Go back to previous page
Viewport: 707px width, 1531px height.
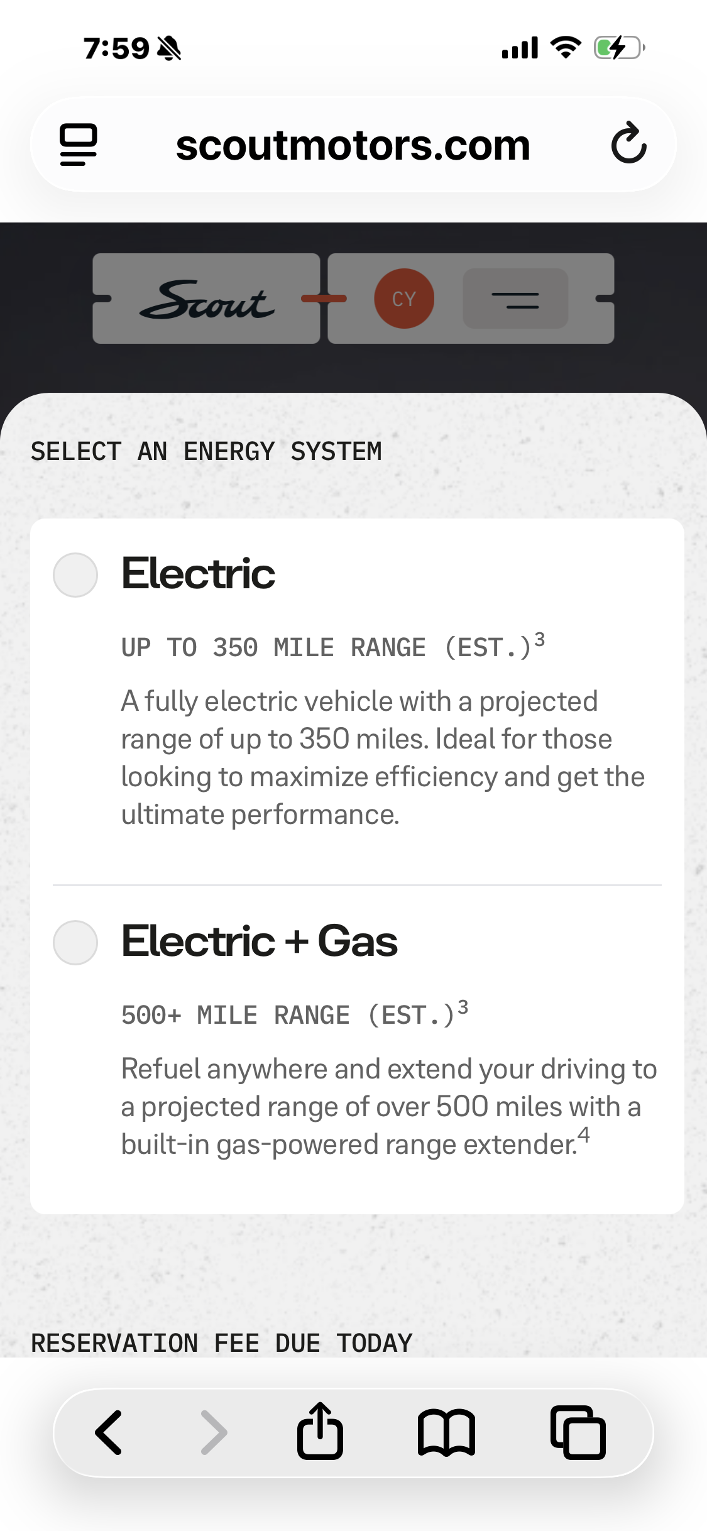point(109,1433)
